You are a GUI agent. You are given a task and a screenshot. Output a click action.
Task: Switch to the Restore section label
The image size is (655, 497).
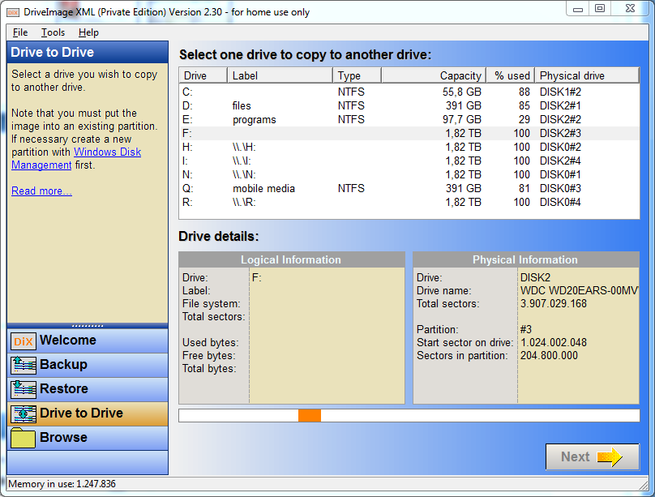[x=64, y=388]
